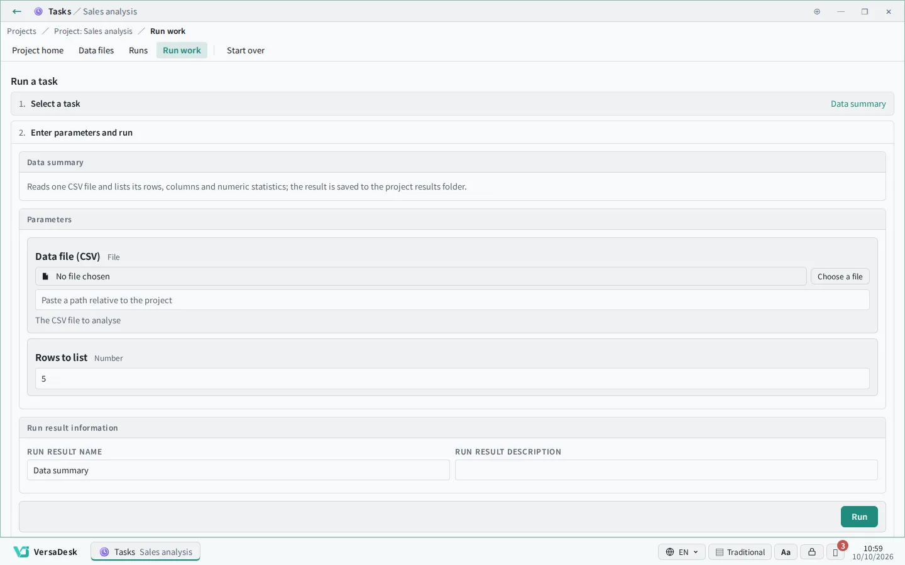Screen dimensions: 905x565
Task: Click the Rows to list number field
Action: (452, 379)
